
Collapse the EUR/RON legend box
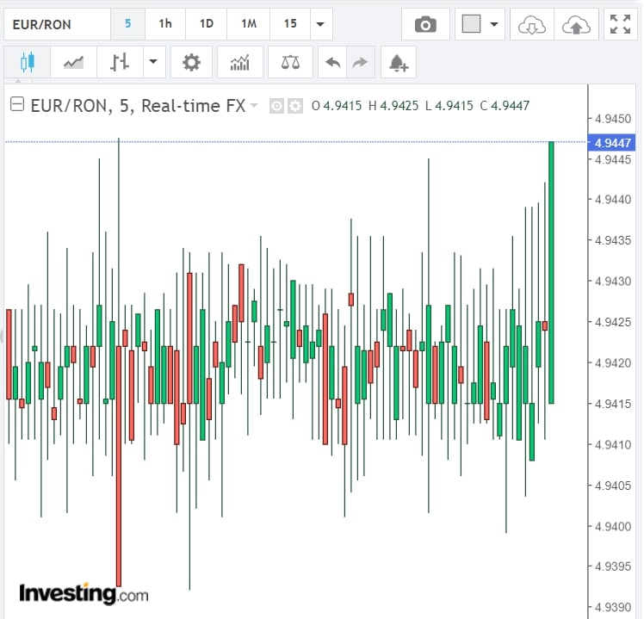pyautogui.click(x=16, y=105)
